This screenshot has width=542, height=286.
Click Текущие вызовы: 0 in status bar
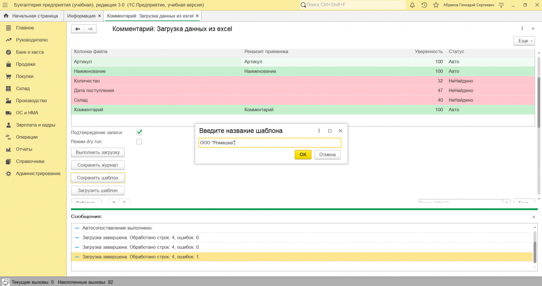click(x=33, y=282)
